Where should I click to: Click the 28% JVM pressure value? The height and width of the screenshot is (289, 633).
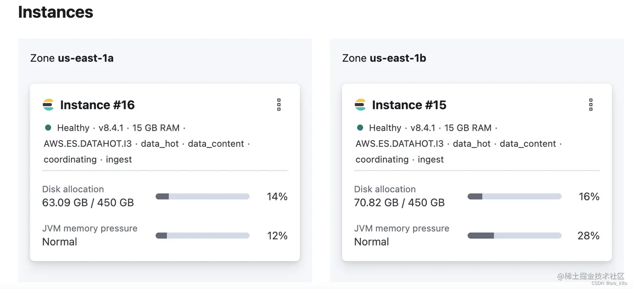[588, 236]
